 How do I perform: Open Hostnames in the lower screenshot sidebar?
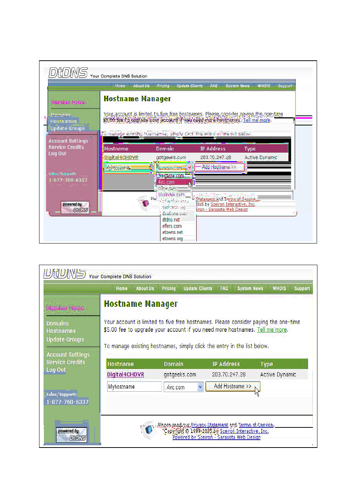tap(61, 331)
